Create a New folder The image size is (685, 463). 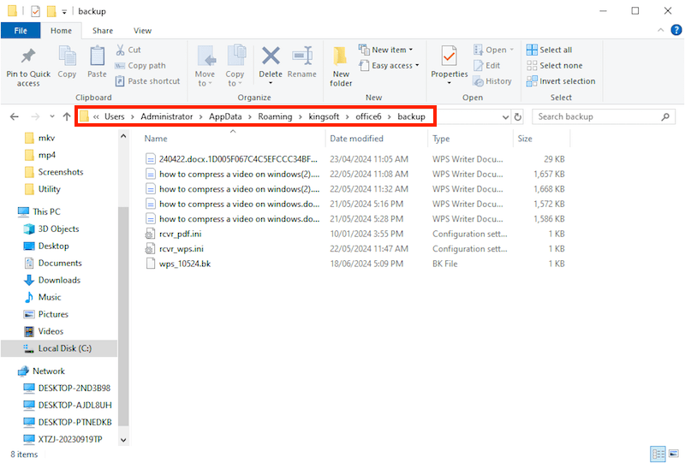341,67
